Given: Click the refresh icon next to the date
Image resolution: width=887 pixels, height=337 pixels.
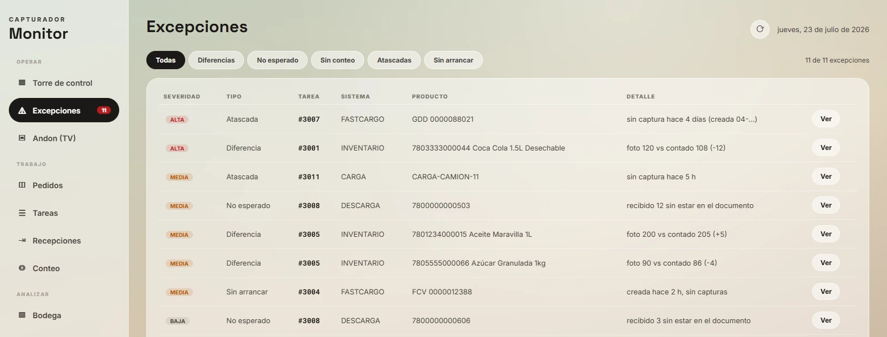Looking at the screenshot, I should [760, 29].
